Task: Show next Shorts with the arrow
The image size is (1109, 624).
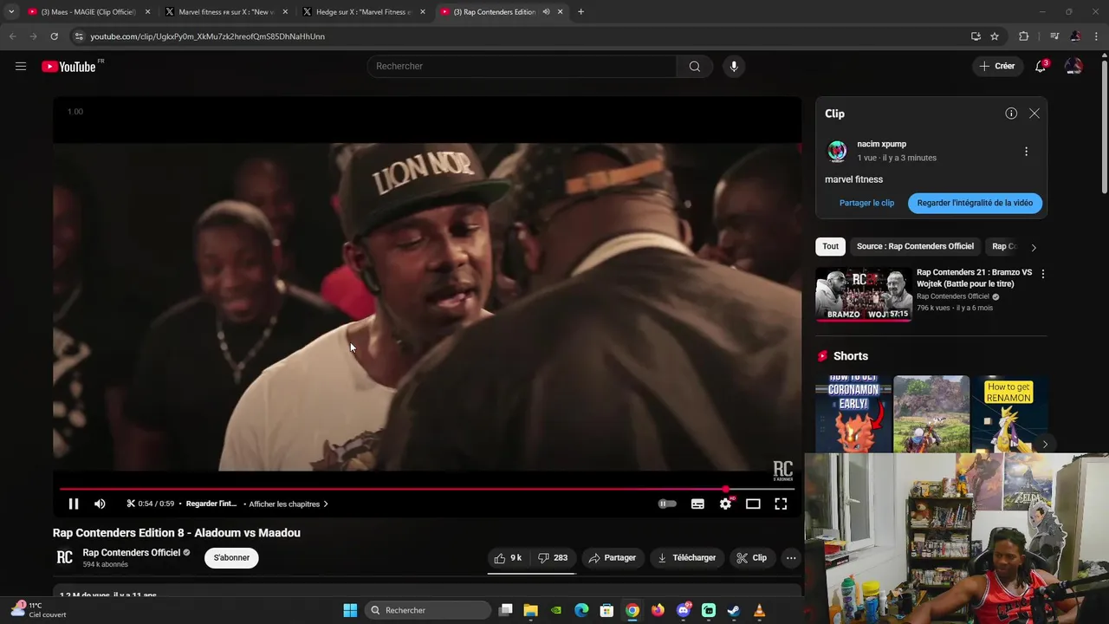Action: tap(1045, 444)
